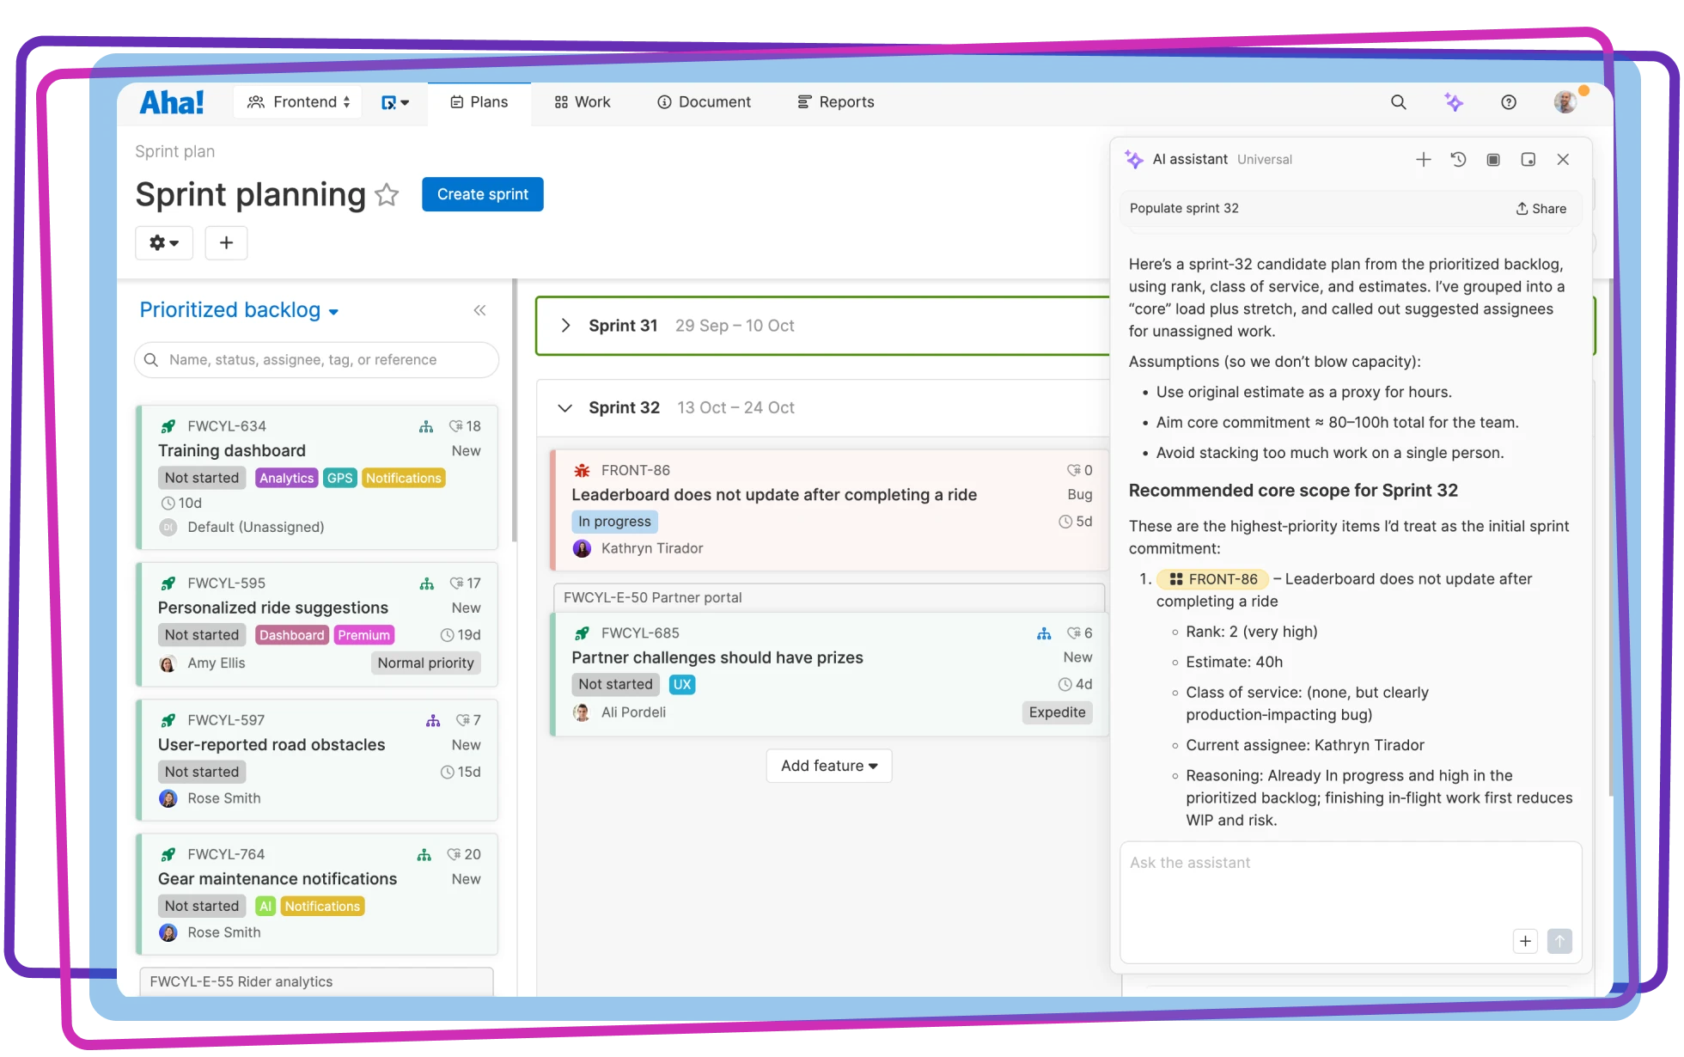Viewport: 1684px width, 1057px height.
Task: Collapse the Sprint 32 section
Action: pos(564,408)
